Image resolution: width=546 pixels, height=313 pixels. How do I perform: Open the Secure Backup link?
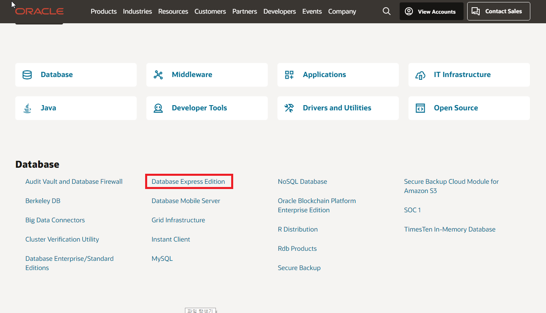coord(299,268)
